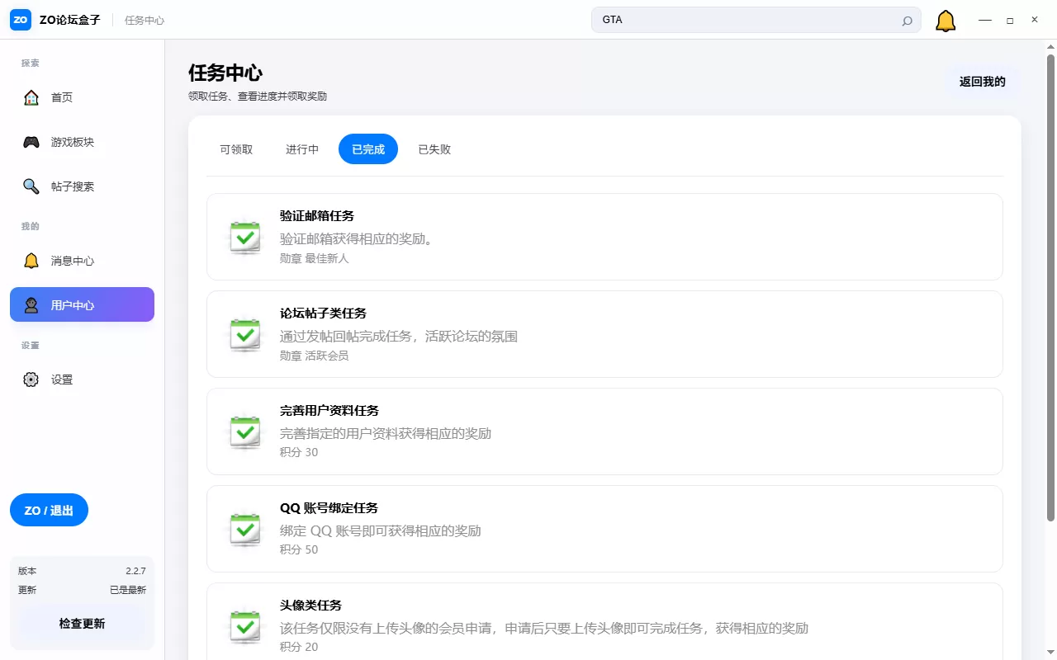Click the gear icon beside 设置
Screen dimensions: 1057x660
[31, 379]
